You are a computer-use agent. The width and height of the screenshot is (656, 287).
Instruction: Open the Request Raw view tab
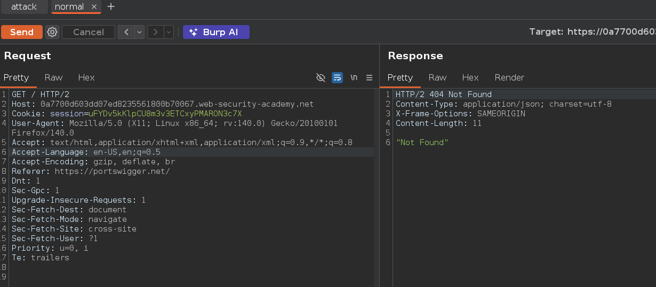[53, 77]
